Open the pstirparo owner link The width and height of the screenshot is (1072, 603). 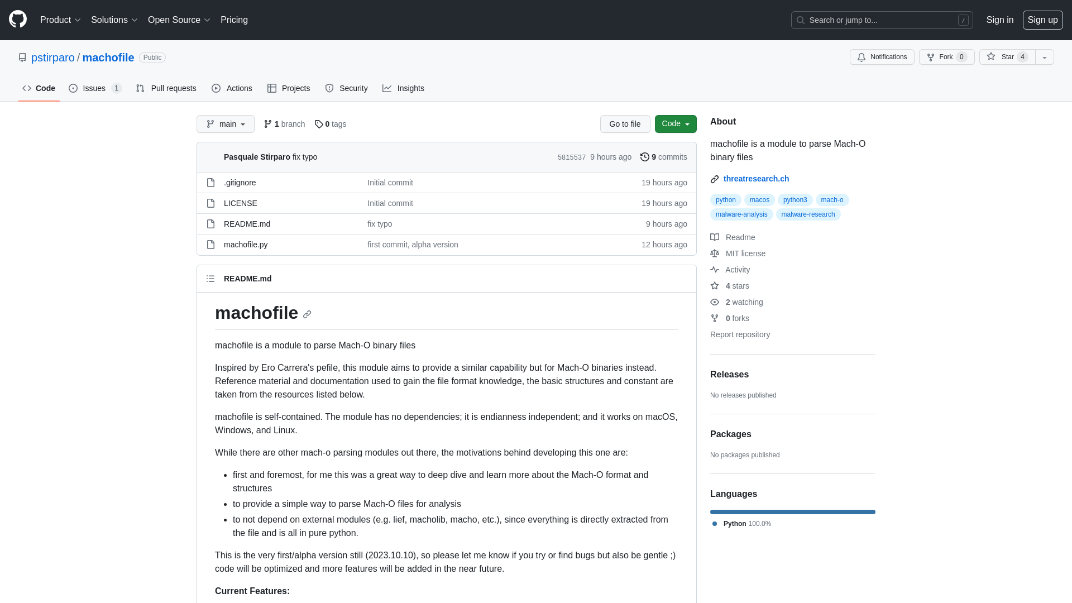[53, 58]
